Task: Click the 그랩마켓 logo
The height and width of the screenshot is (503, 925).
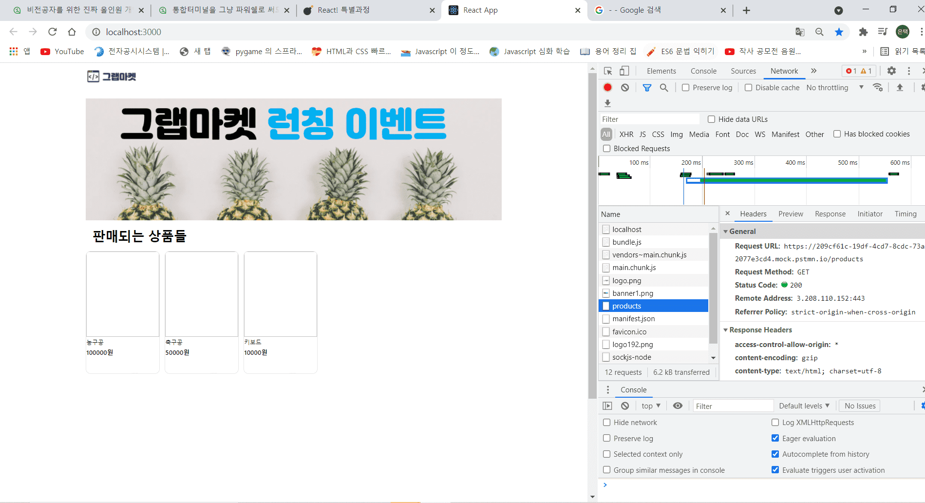Action: (x=112, y=77)
